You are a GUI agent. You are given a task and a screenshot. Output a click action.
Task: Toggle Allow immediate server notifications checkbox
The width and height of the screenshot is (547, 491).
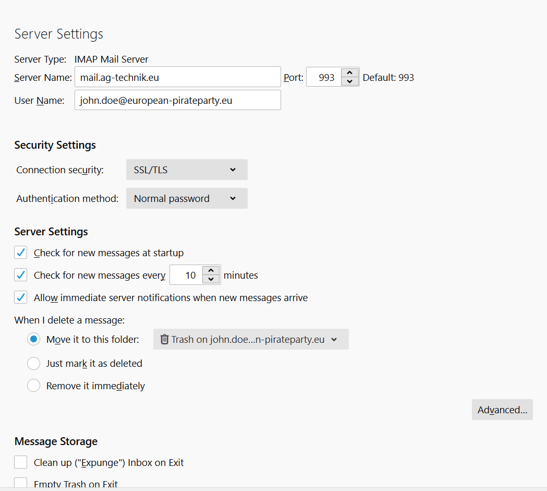21,297
